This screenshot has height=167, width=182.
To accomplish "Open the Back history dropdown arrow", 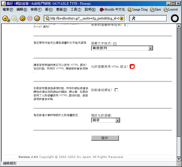I will click(9, 21).
